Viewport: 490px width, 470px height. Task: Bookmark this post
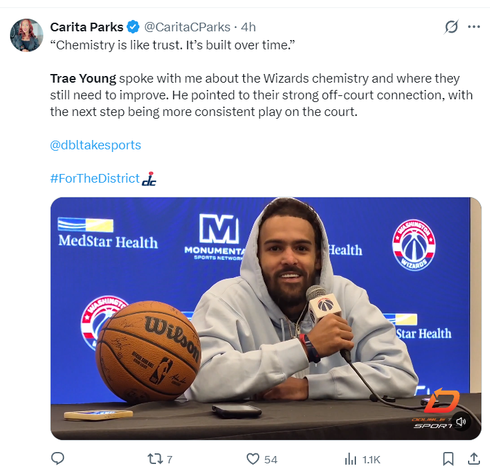tap(448, 459)
